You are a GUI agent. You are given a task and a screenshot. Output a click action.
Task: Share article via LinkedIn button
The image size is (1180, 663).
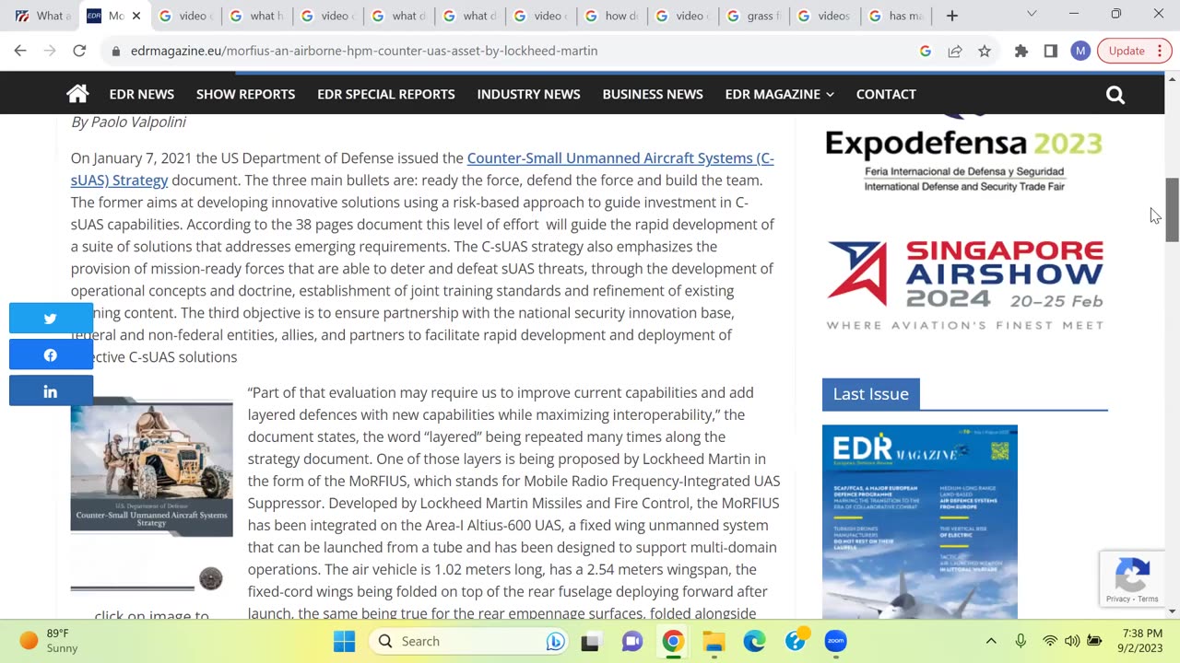51,391
